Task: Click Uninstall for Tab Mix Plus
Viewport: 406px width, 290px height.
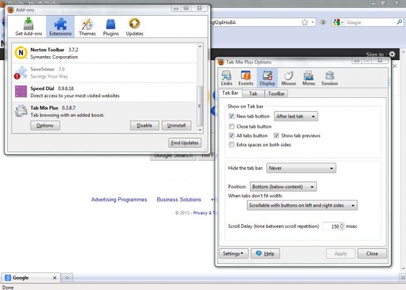Action: [x=176, y=125]
